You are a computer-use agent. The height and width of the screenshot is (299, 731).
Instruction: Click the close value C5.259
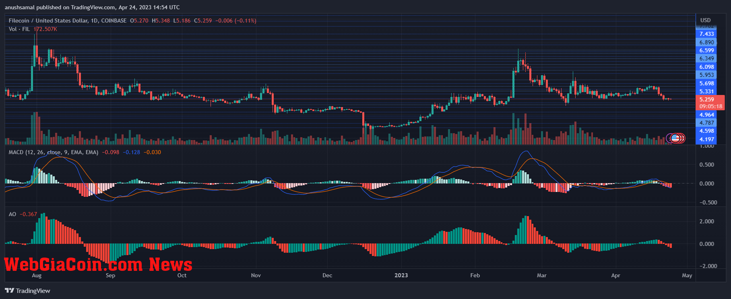pyautogui.click(x=203, y=21)
